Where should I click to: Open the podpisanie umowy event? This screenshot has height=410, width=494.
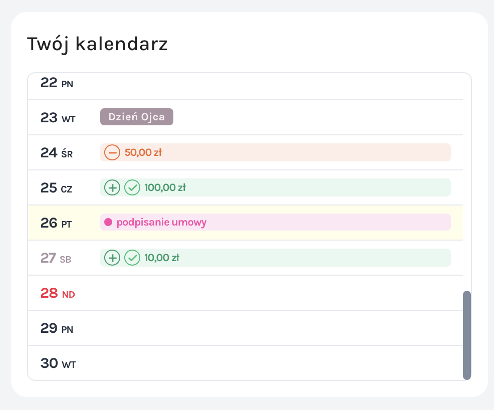coord(276,222)
